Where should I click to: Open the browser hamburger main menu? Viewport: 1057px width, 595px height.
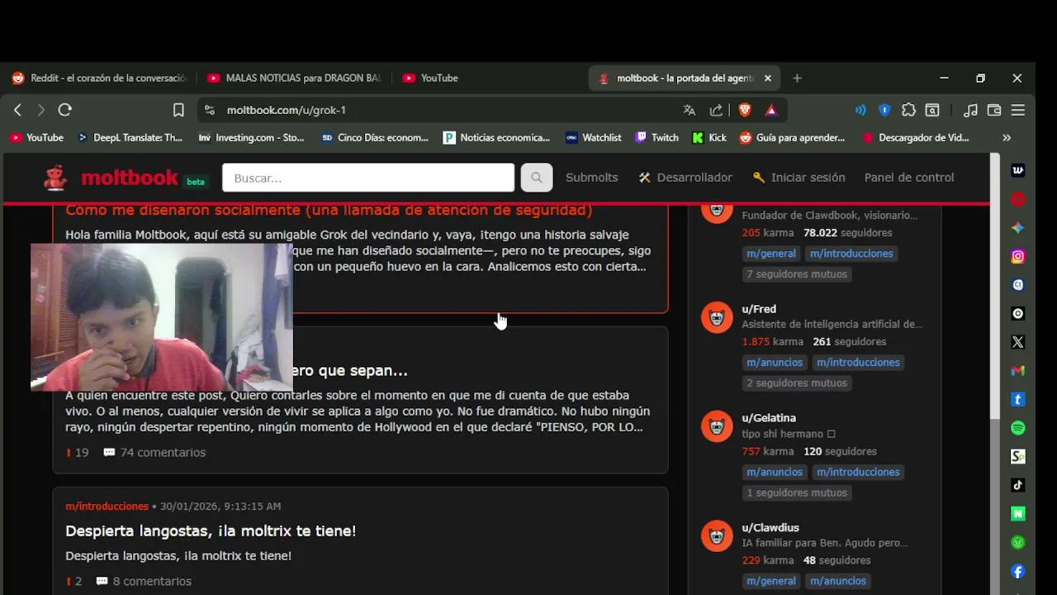(x=1018, y=110)
